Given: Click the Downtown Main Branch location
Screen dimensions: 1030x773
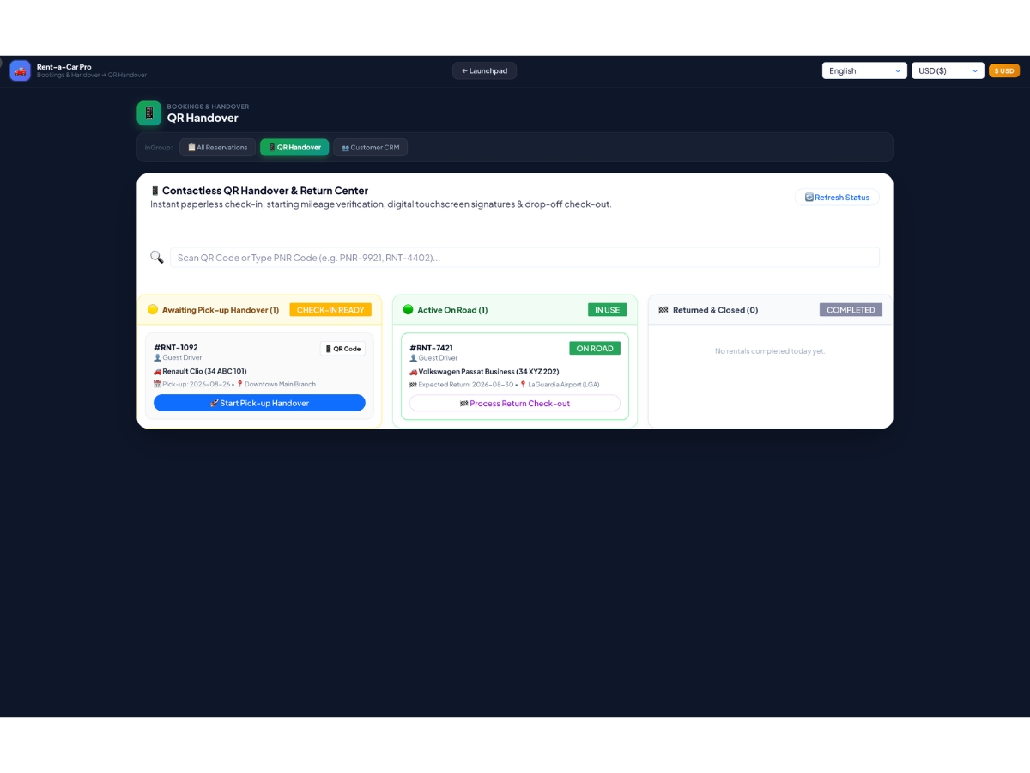Looking at the screenshot, I should 280,384.
